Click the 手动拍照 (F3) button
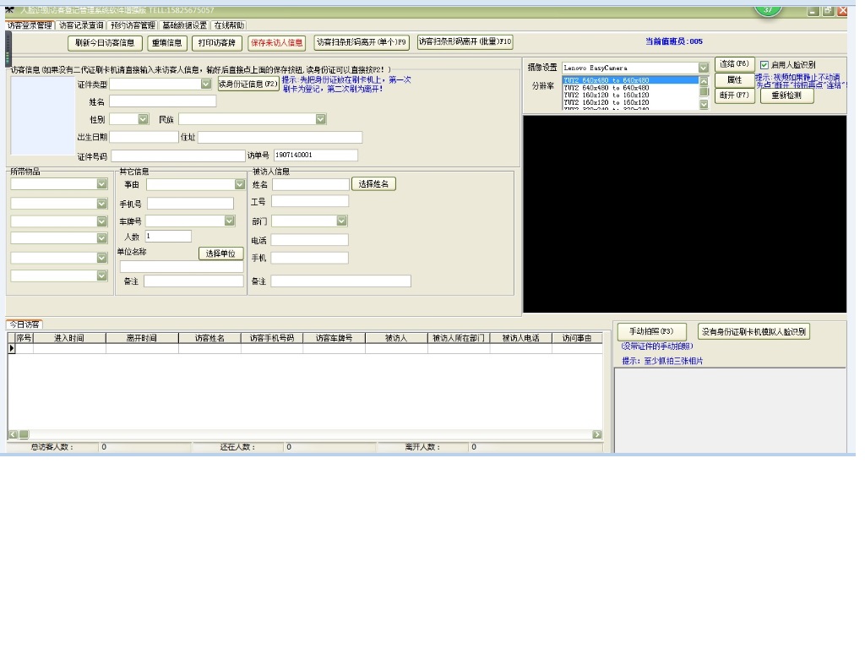Viewport: 865px width, 649px height. coord(651,331)
